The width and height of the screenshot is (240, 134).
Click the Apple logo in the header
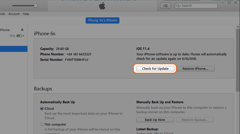102,6
